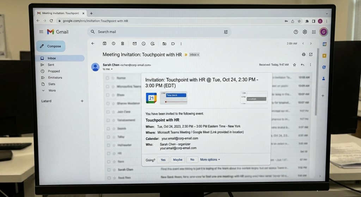Image resolution: width=361 pixels, height=197 pixels.
Task: Tick the checkbox for HR row
Action: (x=108, y=154)
